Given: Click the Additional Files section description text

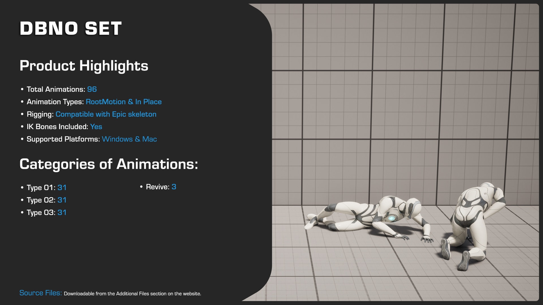Looking at the screenshot, I should click(x=132, y=294).
